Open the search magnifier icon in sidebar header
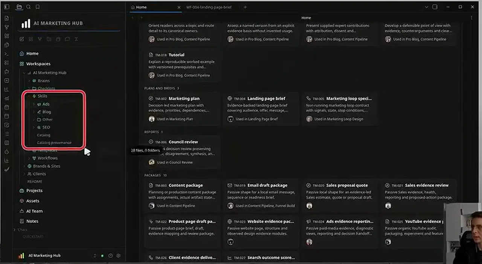 pyautogui.click(x=28, y=7)
